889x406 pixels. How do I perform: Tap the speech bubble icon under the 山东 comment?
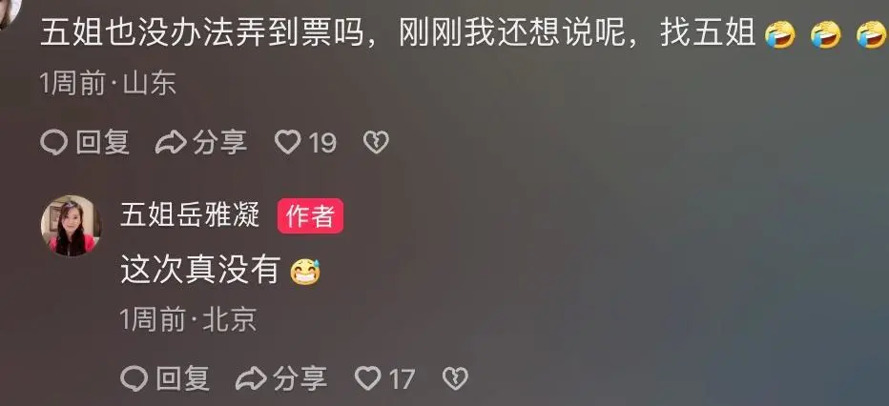(x=54, y=142)
